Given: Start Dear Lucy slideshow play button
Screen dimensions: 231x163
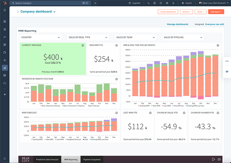Looking at the screenshot, I should (214, 159).
